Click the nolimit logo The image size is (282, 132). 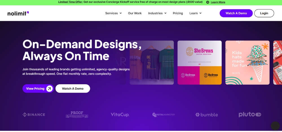pos(18,13)
